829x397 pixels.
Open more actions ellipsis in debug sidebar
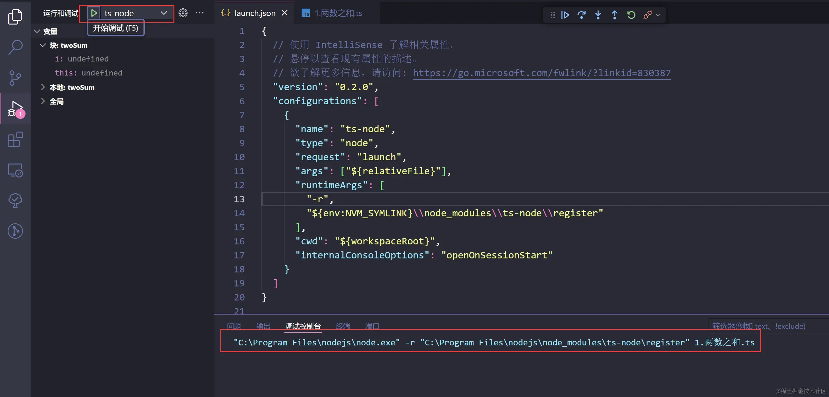(200, 13)
